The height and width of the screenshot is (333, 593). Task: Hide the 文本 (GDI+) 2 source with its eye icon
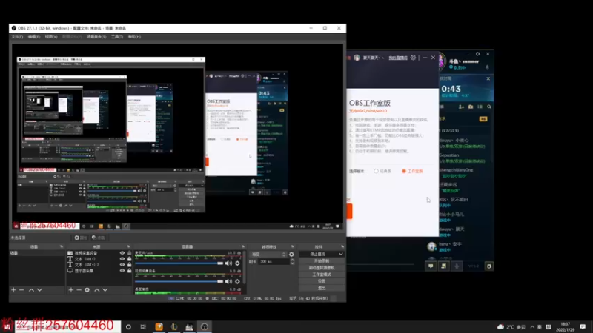coord(122,265)
